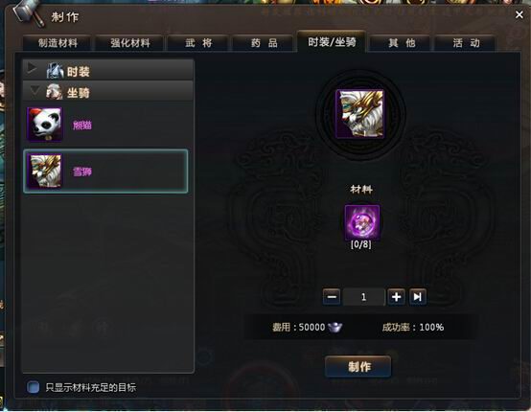Toggle 只显示材料充足的目标 checkbox
The height and width of the screenshot is (412, 531).
[33, 387]
